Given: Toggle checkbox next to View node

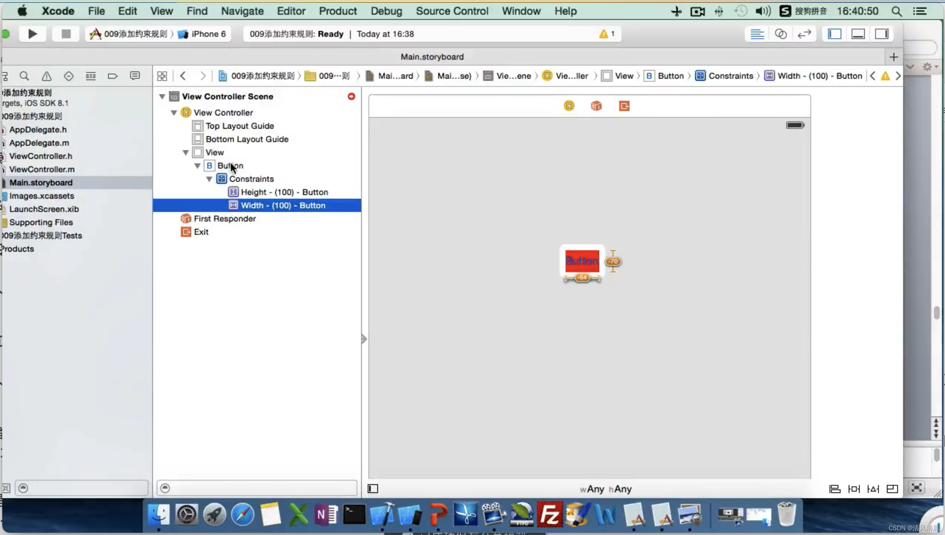Looking at the screenshot, I should pos(198,152).
